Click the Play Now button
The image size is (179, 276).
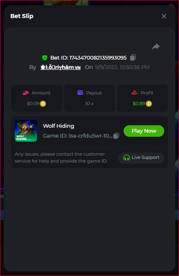[144, 131]
